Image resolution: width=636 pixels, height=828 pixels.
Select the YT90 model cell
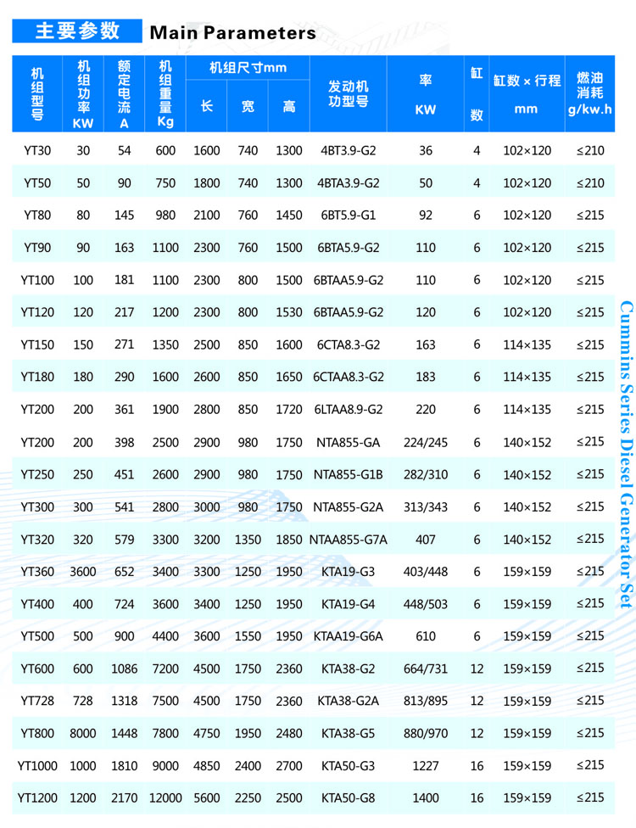pyautogui.click(x=37, y=248)
